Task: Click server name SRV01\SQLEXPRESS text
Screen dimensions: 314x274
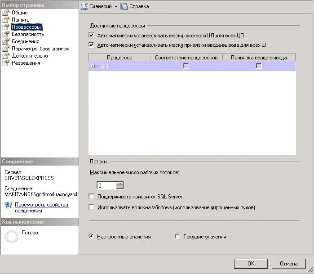Action: (29, 178)
